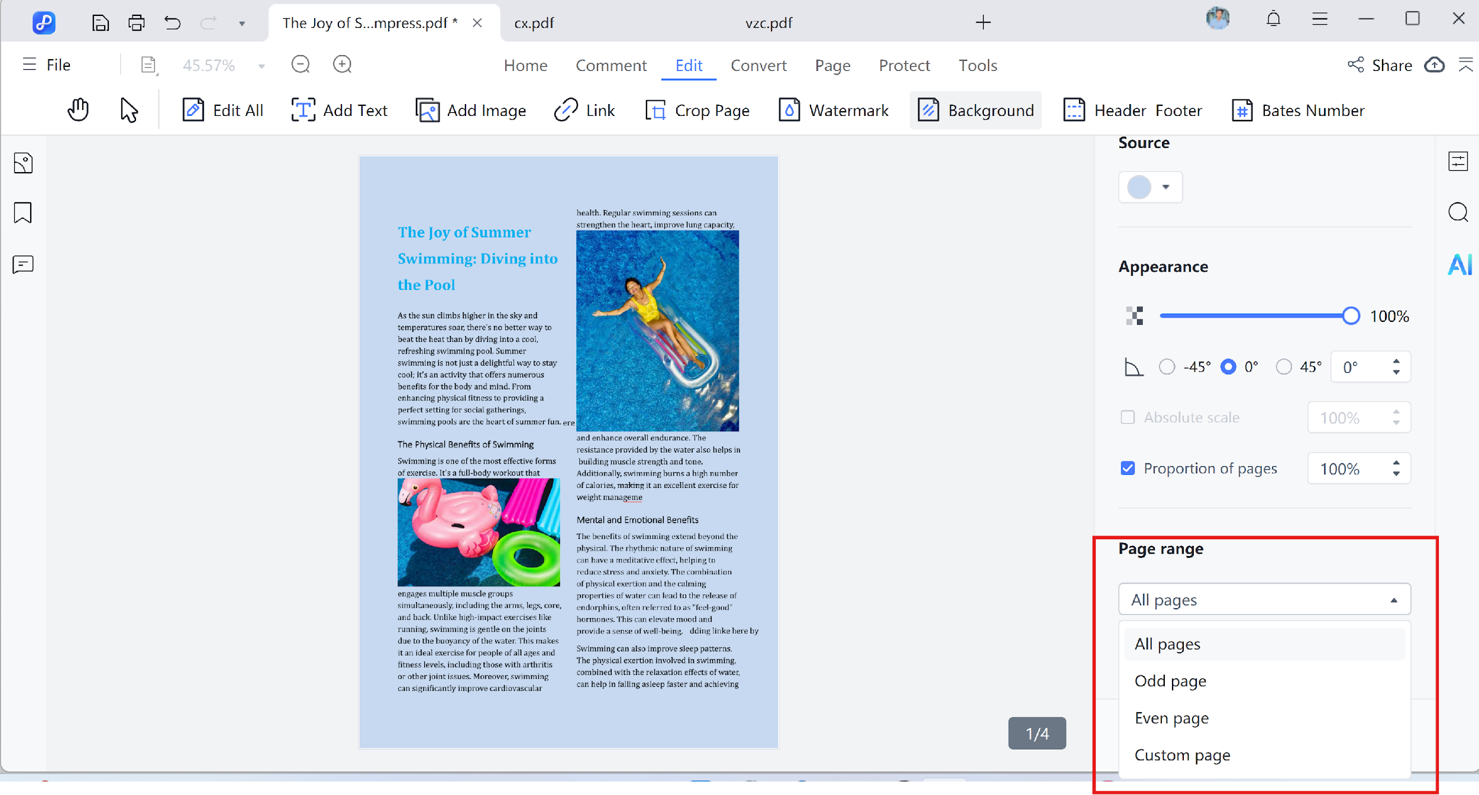This screenshot has height=795, width=1479.
Task: Switch to the Convert ribbon tab
Action: click(758, 65)
